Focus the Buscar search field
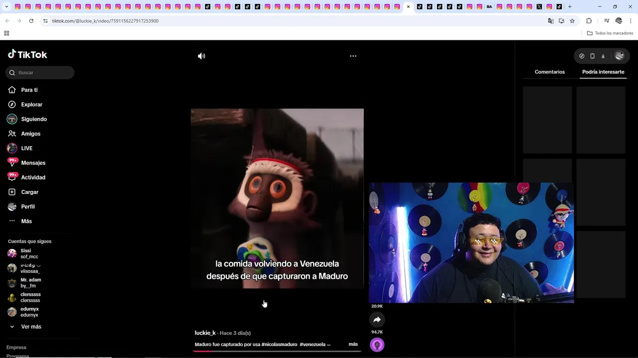Image resolution: width=638 pixels, height=358 pixels. pos(40,73)
